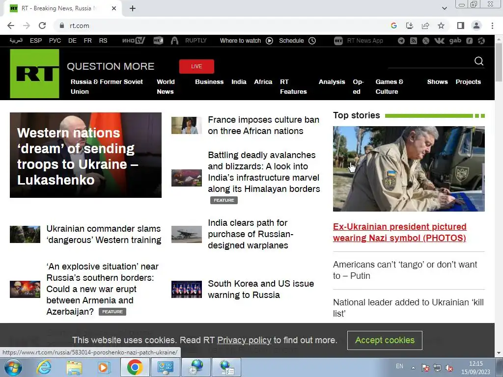Open the Games & Culture section
This screenshot has width=503, height=377.
(389, 86)
